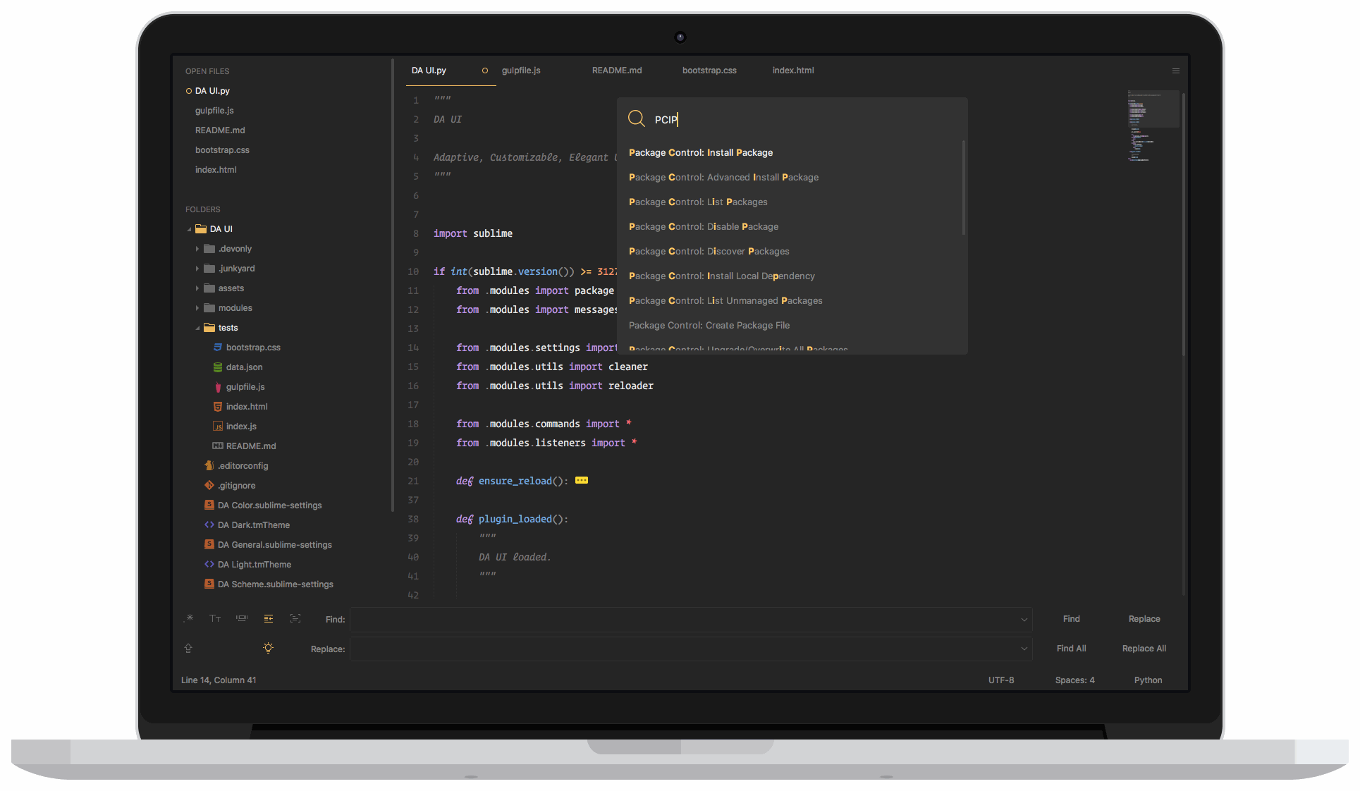Viewport: 1360px width, 791px height.
Task: Switch to the index.html tab
Action: point(793,70)
